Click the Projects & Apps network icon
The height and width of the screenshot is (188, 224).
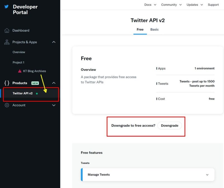point(6,42)
